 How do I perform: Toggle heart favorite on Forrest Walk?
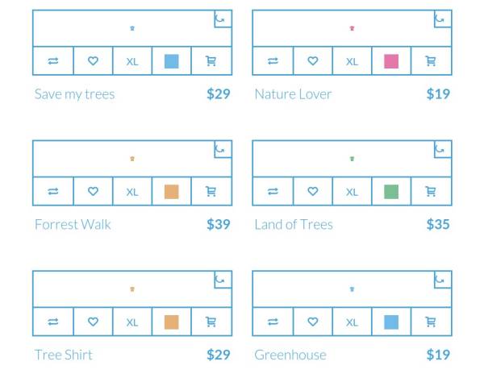point(93,191)
